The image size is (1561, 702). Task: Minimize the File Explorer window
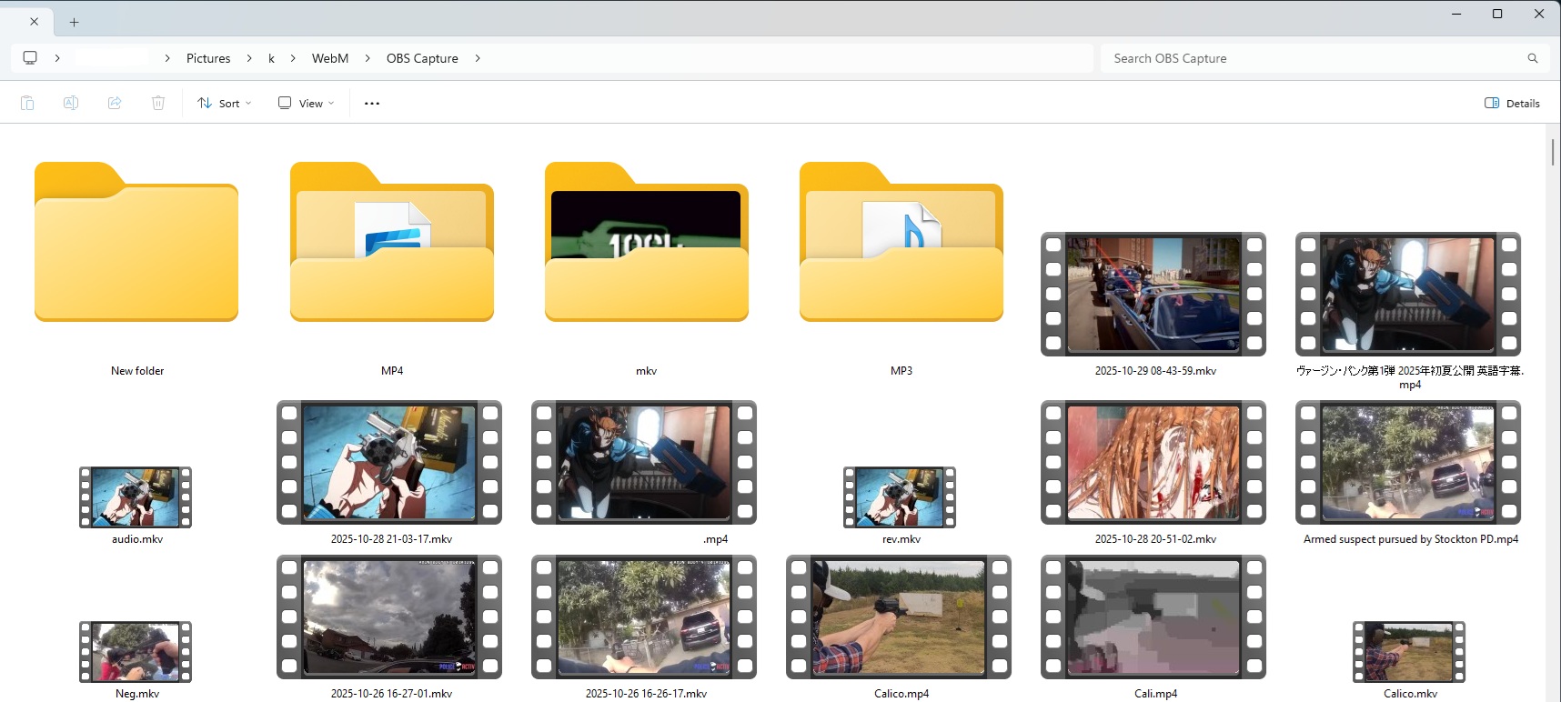[x=1456, y=14]
